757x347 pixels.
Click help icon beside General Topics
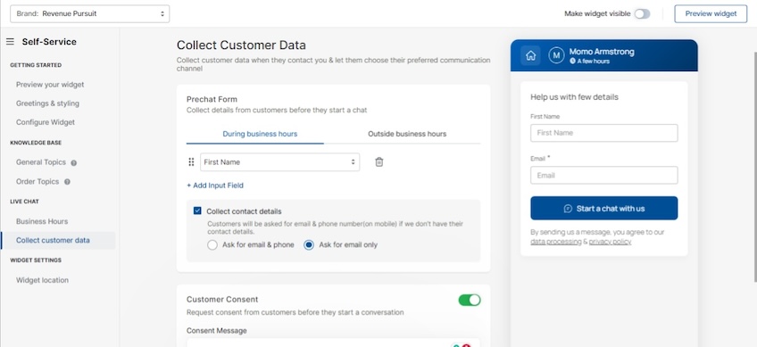(x=74, y=162)
